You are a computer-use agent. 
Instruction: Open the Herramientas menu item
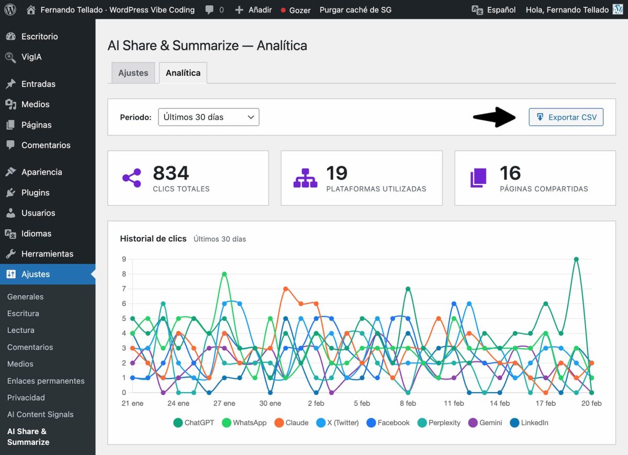(x=48, y=254)
